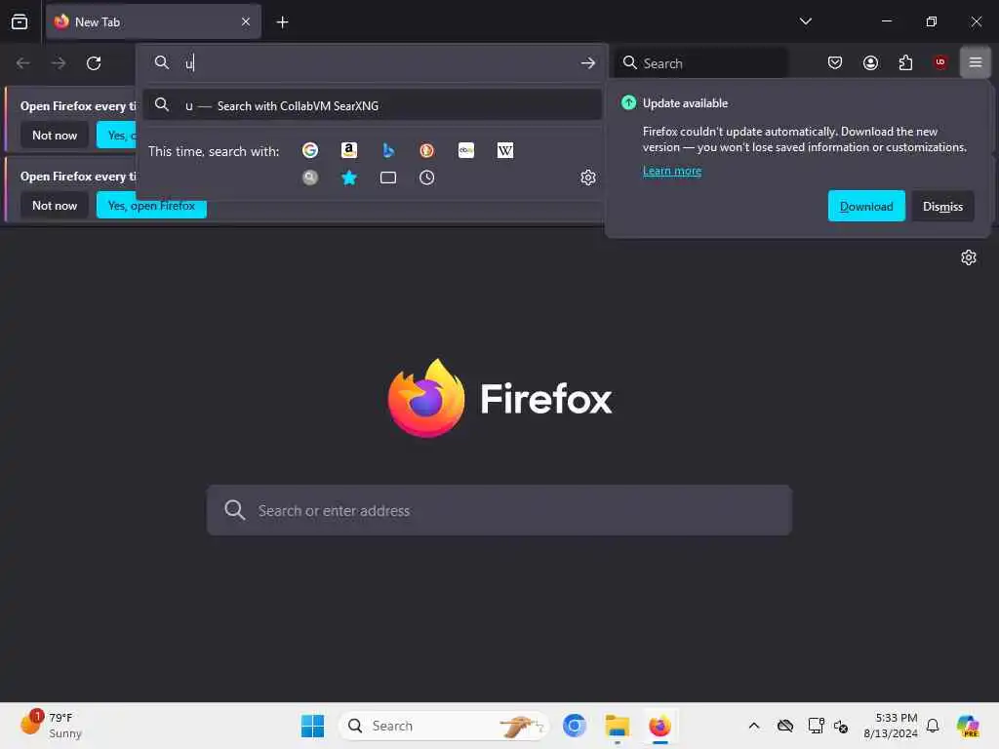Screen dimensions: 999x749
Task: Click 'Update available' heading text
Action: (x=685, y=103)
